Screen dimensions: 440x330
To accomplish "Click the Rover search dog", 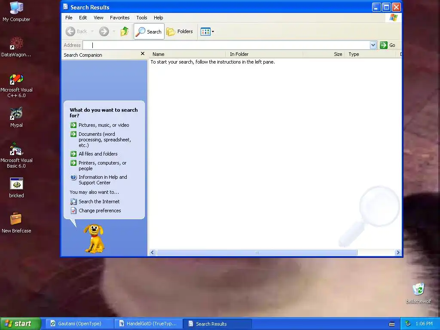I will tap(95, 238).
